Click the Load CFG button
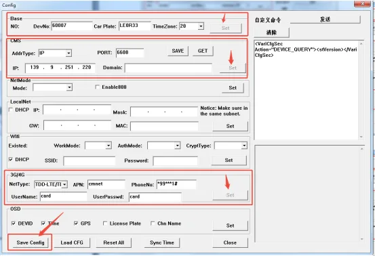This screenshot has width=375, height=256. click(x=72, y=242)
